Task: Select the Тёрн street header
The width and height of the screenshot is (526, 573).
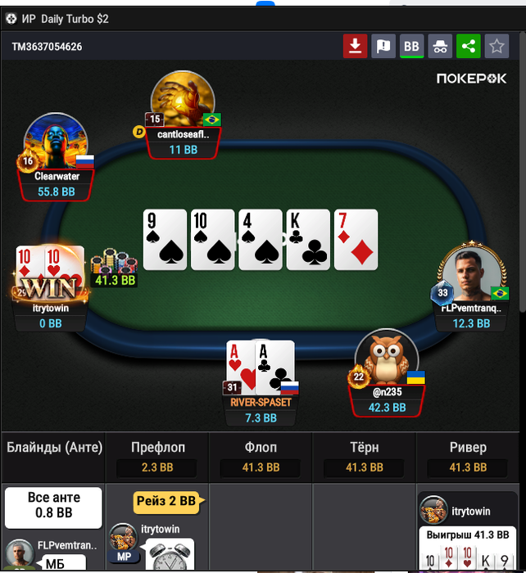Action: click(x=365, y=447)
